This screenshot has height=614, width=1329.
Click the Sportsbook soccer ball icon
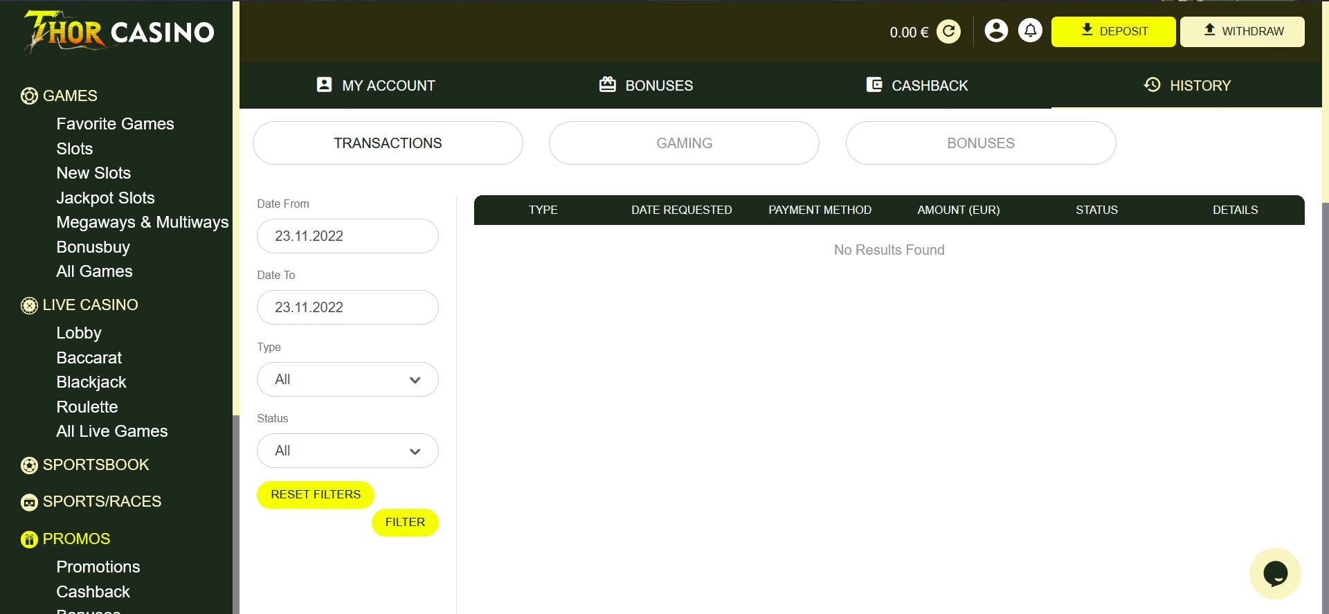pyautogui.click(x=29, y=465)
